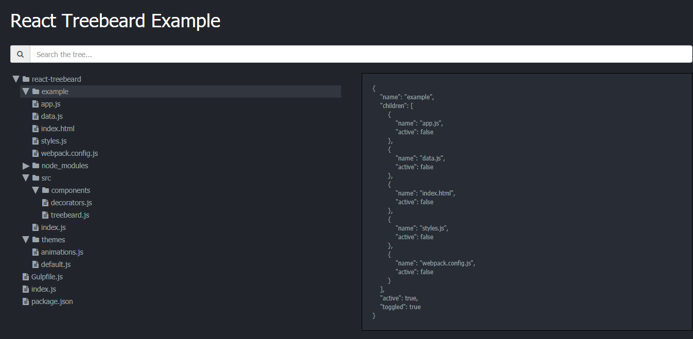
Task: Collapse the themes folder
Action: coord(26,239)
